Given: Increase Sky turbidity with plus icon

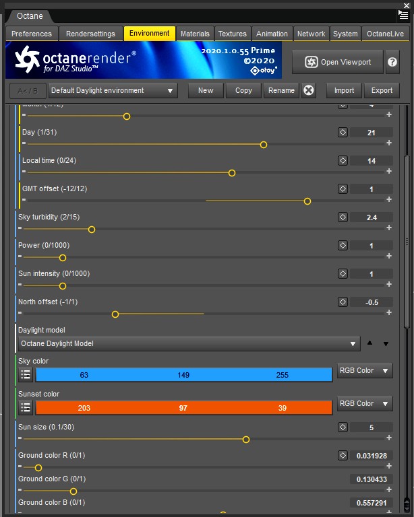Looking at the screenshot, I should point(389,228).
